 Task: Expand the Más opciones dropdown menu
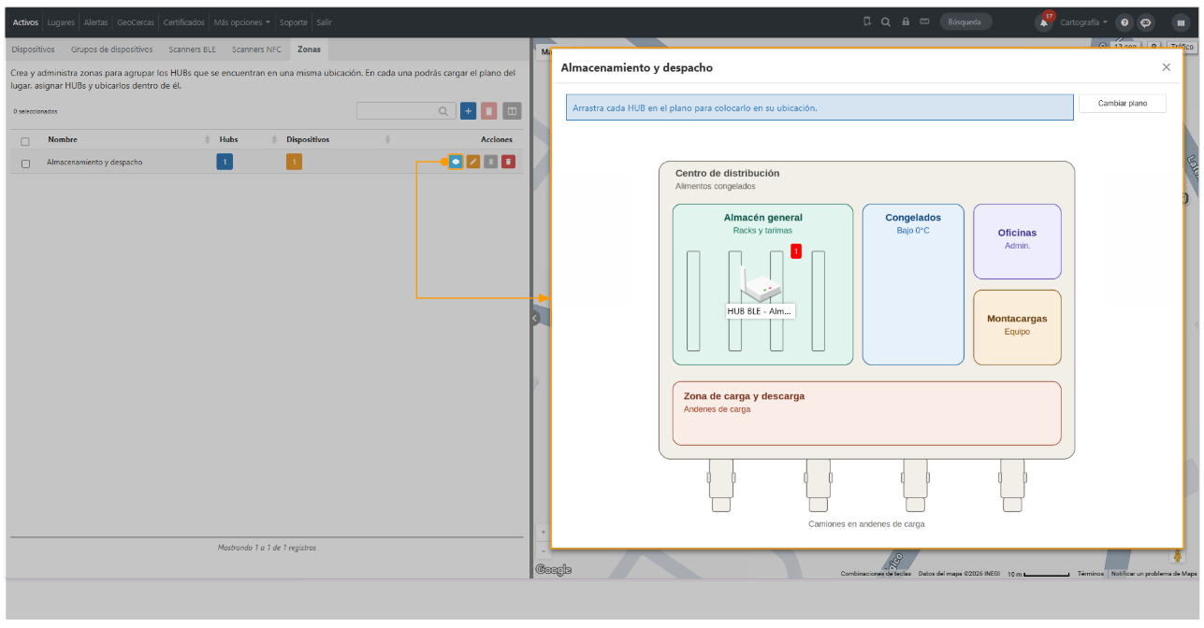(x=242, y=22)
